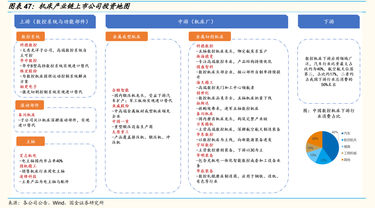Click the 10% 工程机械 pie slice
The image size is (375, 208).
click(311, 148)
